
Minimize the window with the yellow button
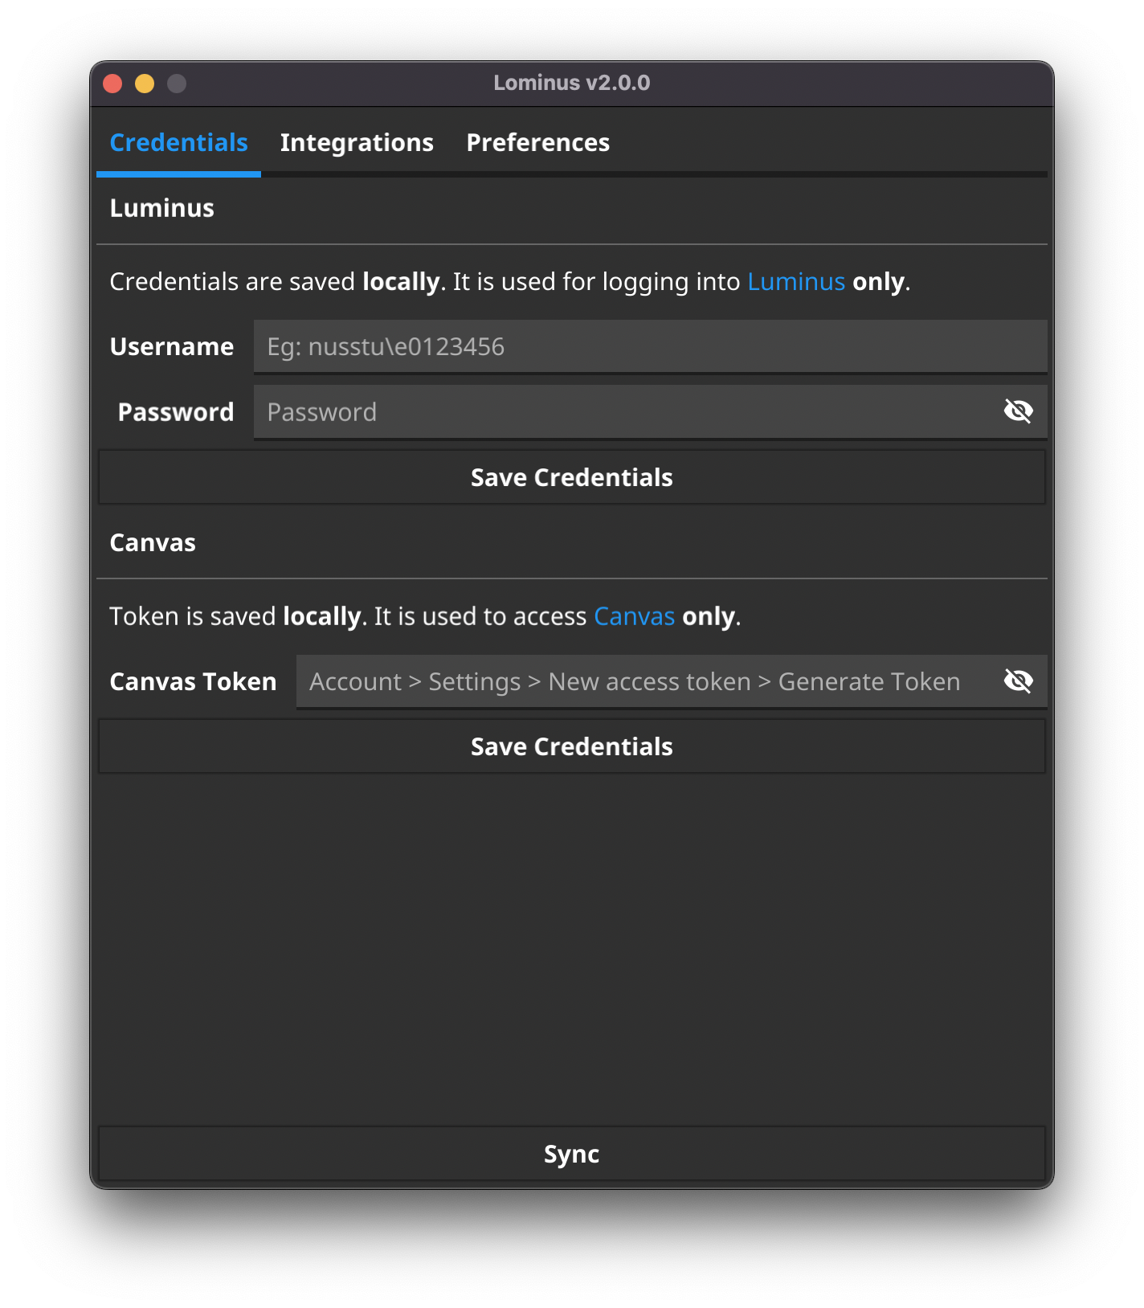(145, 84)
